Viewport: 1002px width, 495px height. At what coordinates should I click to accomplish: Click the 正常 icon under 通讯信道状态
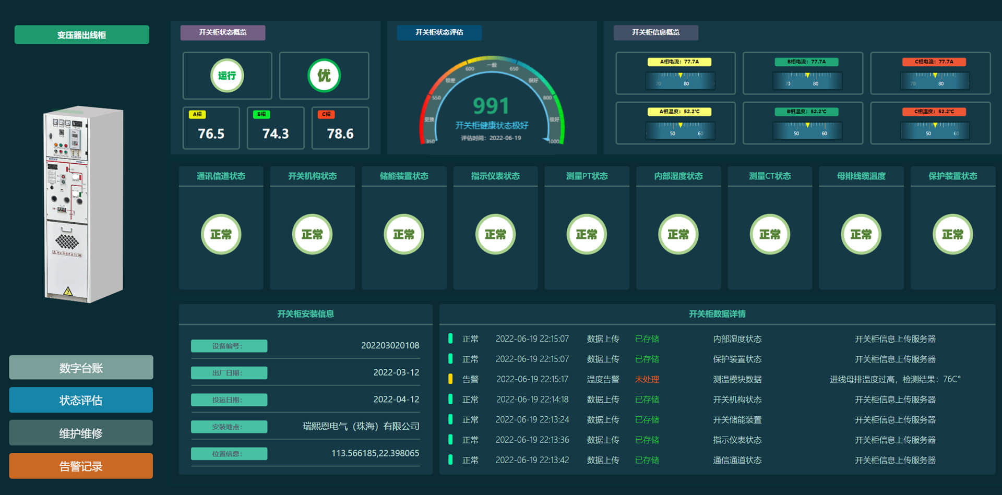coord(221,234)
